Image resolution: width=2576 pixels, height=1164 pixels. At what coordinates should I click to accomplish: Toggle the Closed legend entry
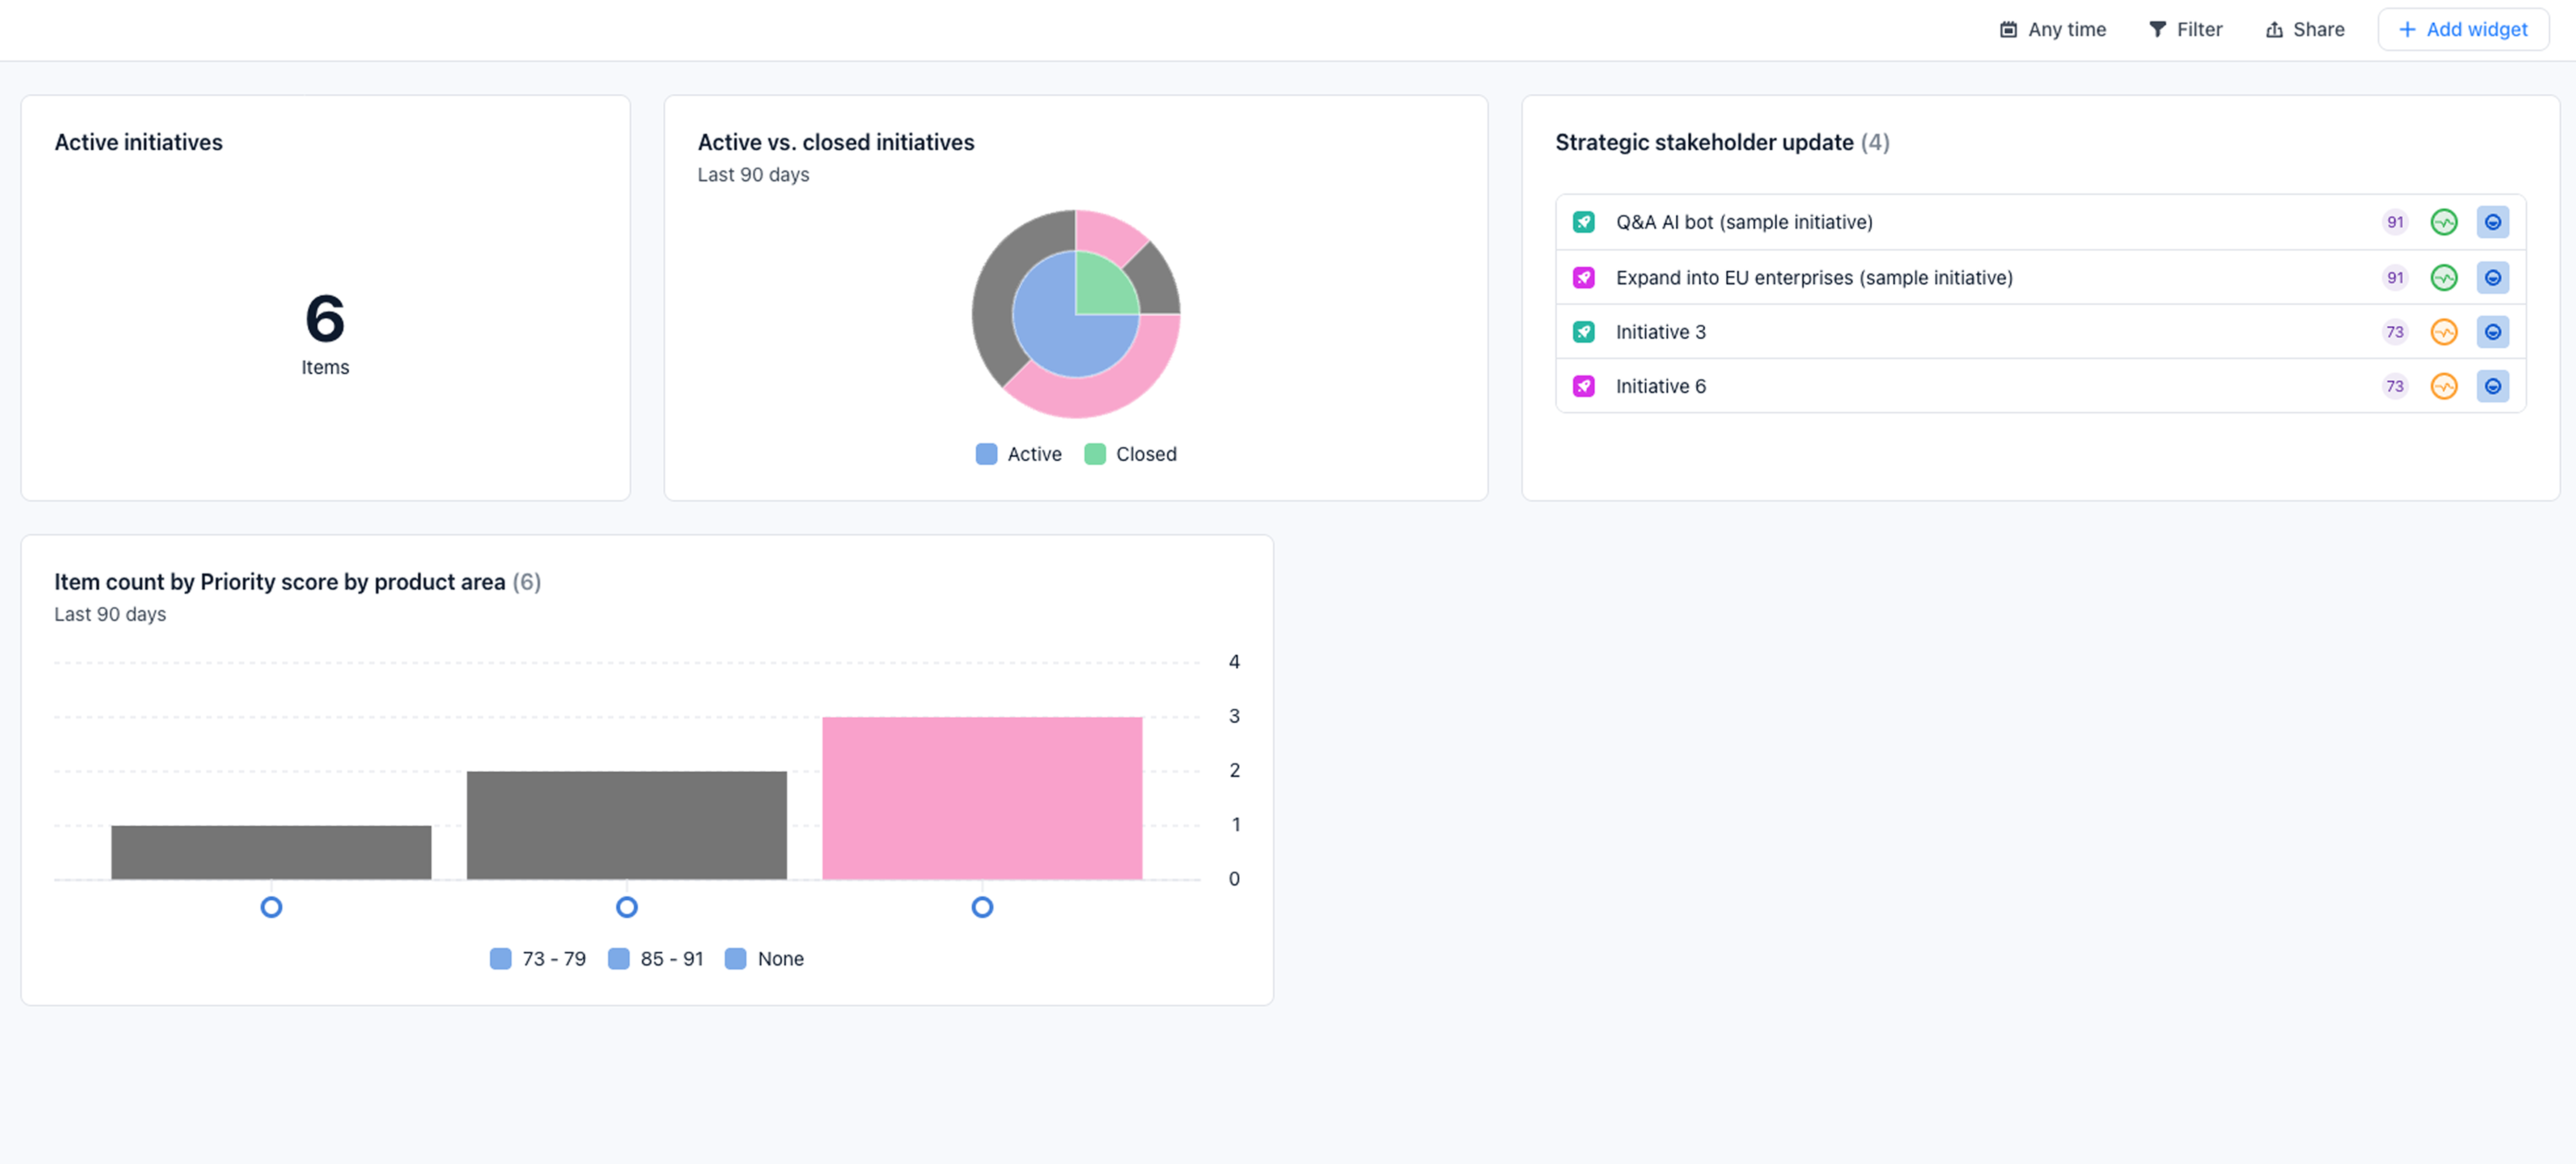tap(1145, 455)
